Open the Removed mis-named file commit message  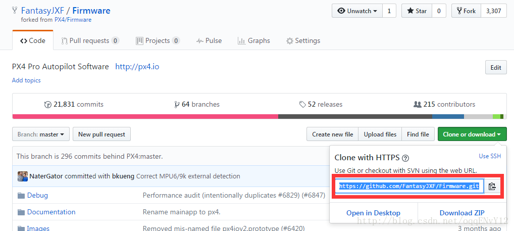pyautogui.click(x=224, y=228)
